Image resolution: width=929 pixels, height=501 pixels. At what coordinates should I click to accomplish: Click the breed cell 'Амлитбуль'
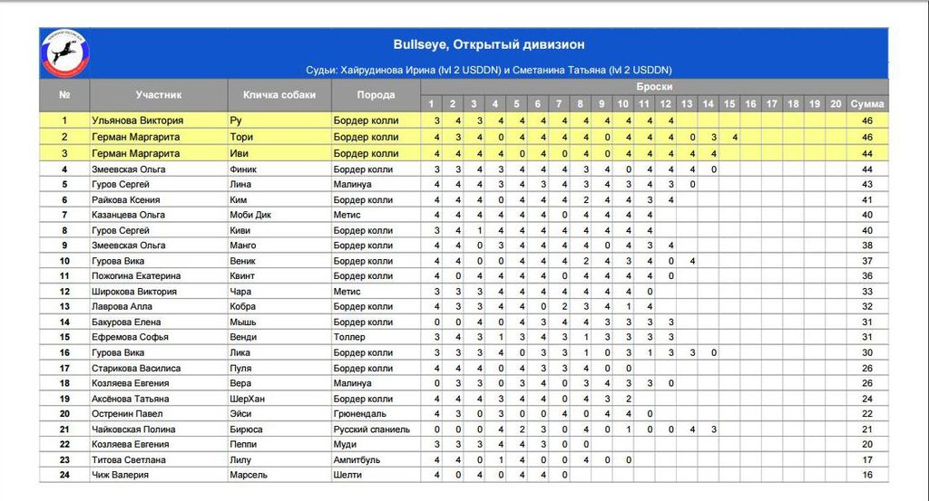click(x=357, y=459)
